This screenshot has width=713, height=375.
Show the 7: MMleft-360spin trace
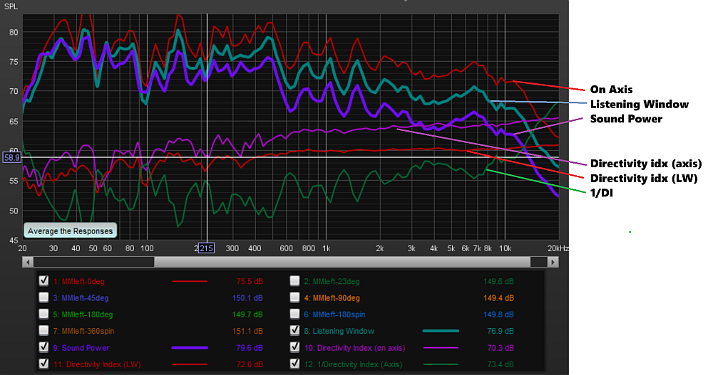[44, 331]
